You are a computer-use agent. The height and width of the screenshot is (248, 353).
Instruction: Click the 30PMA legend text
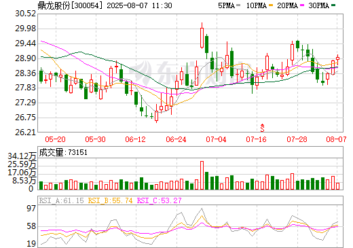(x=318, y=5)
